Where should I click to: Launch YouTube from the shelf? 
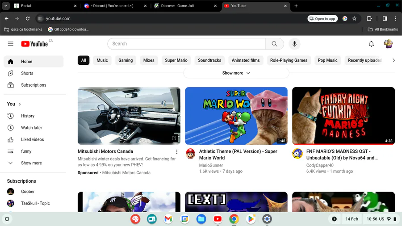(x=218, y=219)
